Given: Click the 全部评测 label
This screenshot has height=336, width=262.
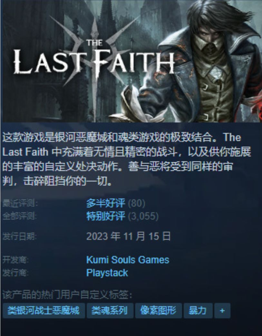Looking at the screenshot, I should click(x=19, y=216).
